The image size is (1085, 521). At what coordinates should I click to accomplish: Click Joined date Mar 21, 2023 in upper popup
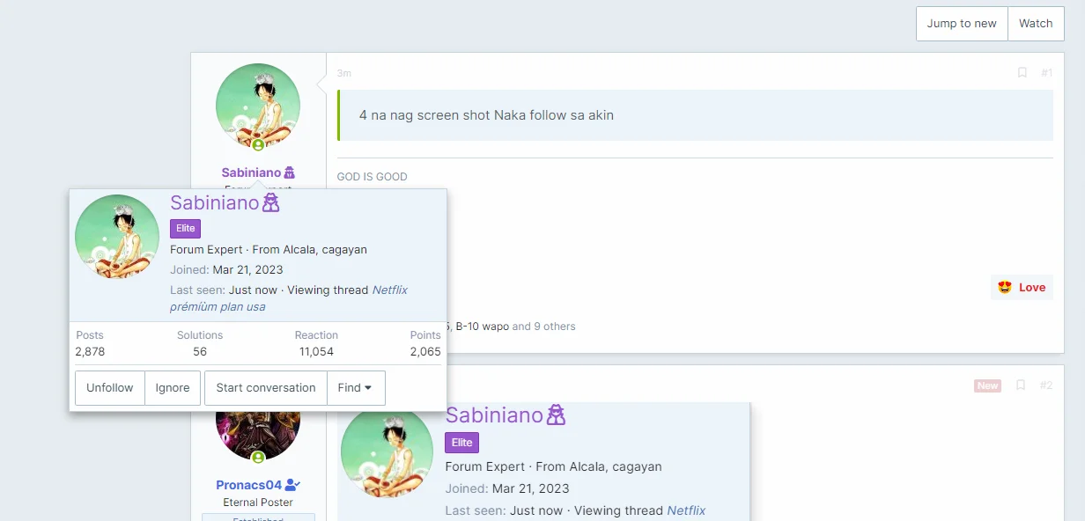[248, 270]
